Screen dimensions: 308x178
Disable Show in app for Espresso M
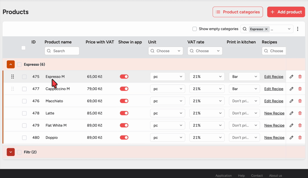click(x=124, y=77)
